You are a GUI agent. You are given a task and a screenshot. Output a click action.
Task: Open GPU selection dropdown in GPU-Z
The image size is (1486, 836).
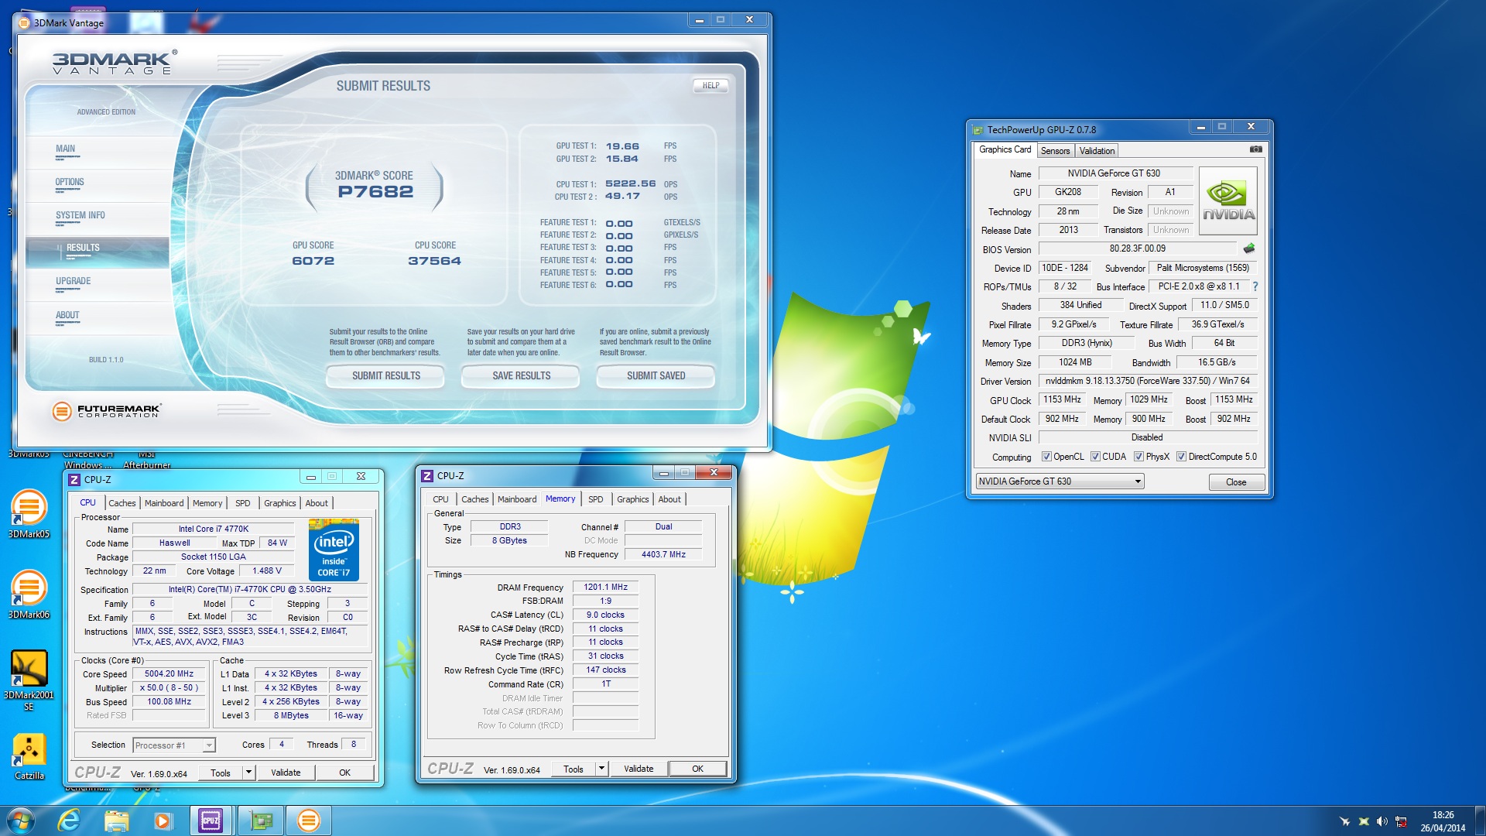coord(1060,481)
